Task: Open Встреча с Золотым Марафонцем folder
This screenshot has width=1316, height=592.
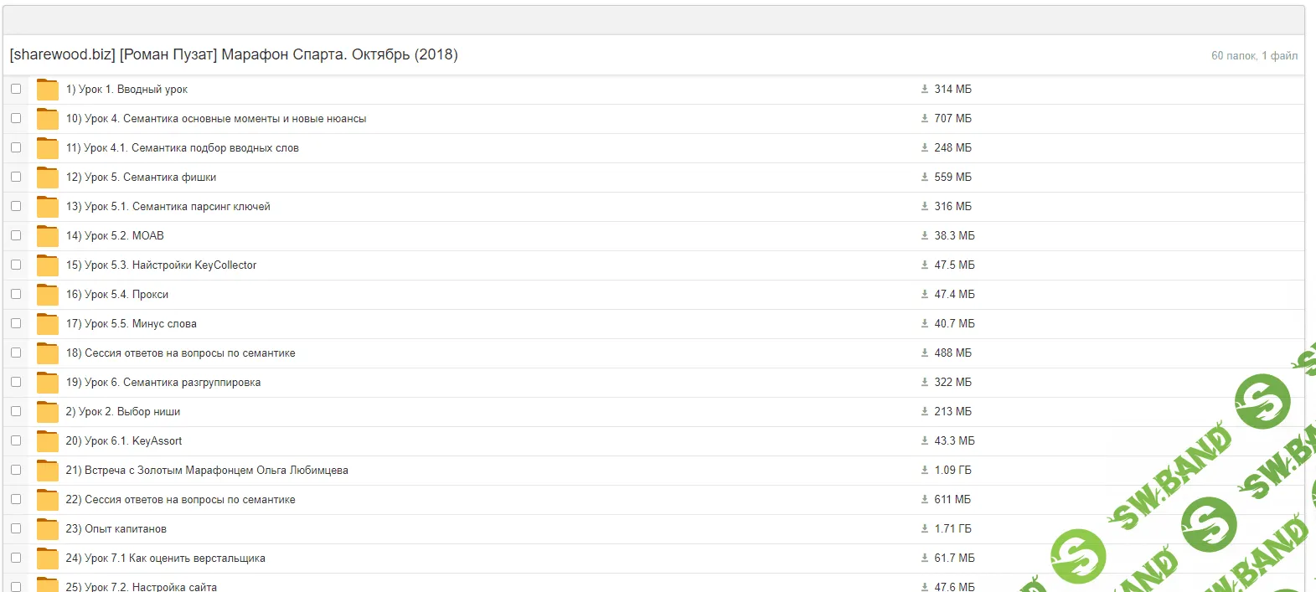Action: click(x=206, y=471)
